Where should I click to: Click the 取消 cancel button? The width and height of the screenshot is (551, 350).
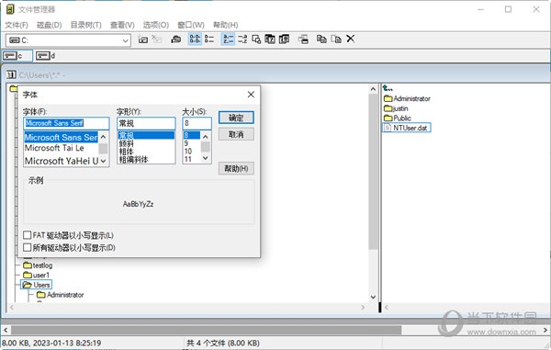(236, 134)
